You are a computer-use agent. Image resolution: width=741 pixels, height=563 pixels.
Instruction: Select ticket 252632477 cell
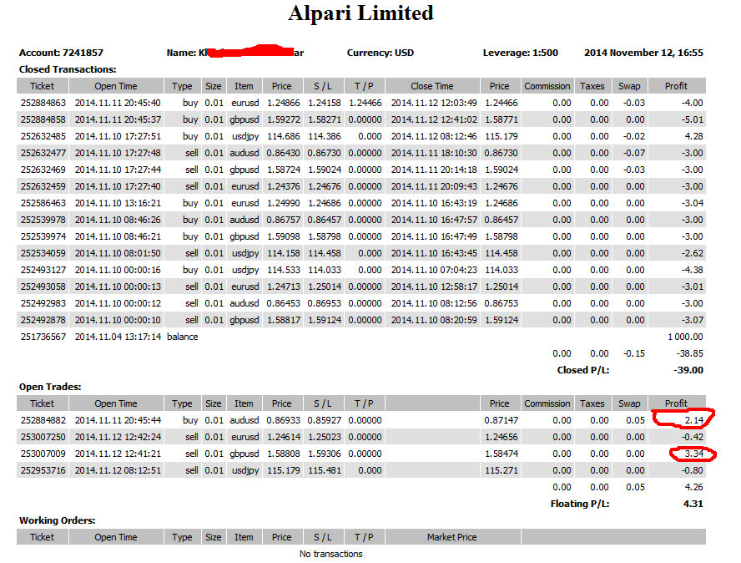click(43, 153)
